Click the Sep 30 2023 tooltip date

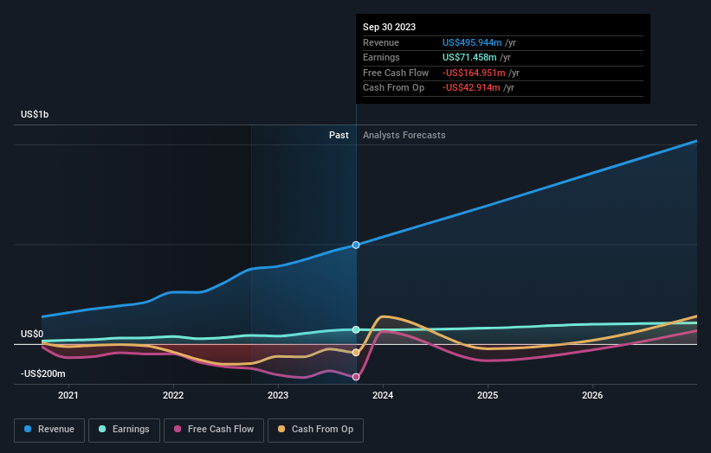pyautogui.click(x=389, y=27)
